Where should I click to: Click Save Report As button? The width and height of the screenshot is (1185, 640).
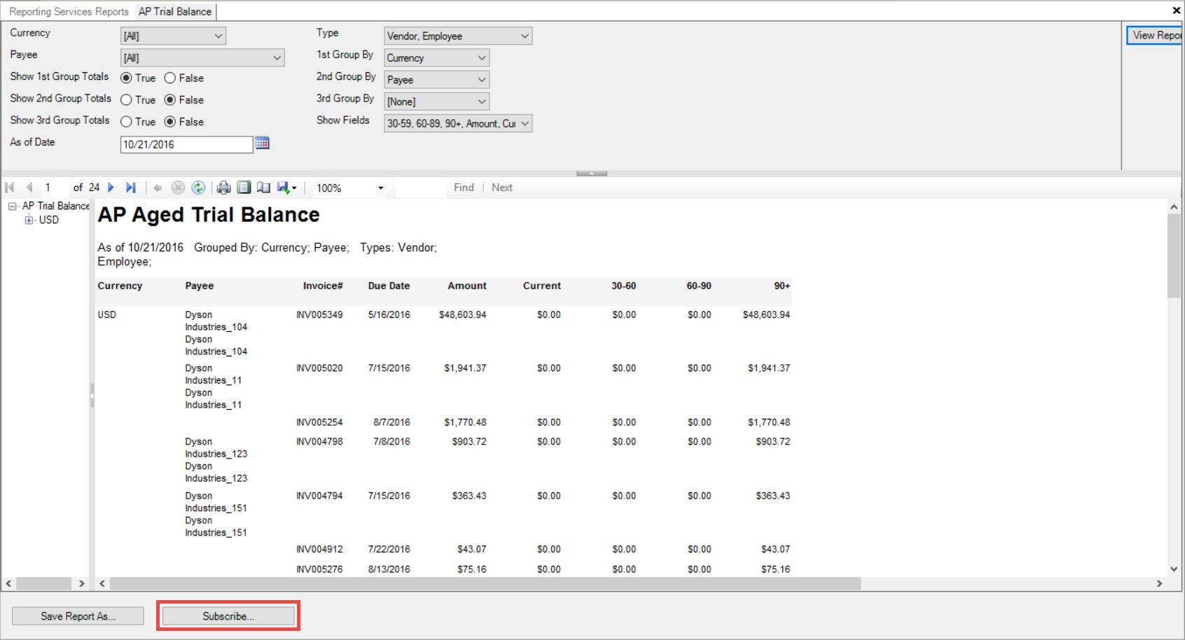click(x=78, y=616)
